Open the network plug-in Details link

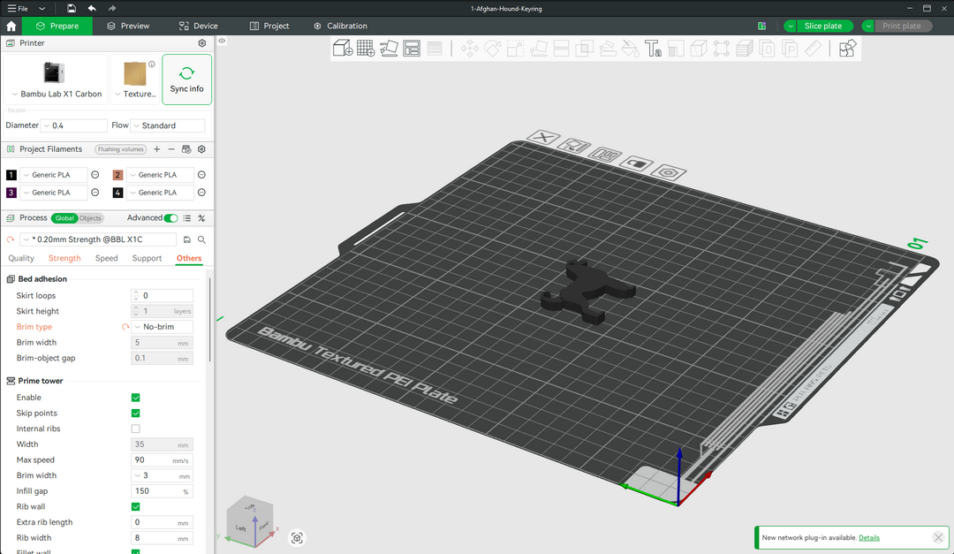869,537
